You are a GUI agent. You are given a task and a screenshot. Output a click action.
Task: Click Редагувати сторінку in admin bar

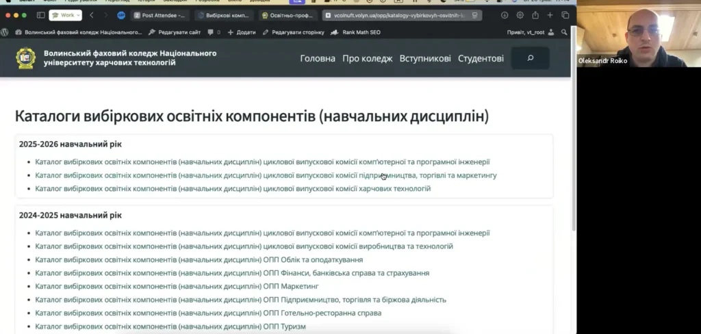click(293, 32)
